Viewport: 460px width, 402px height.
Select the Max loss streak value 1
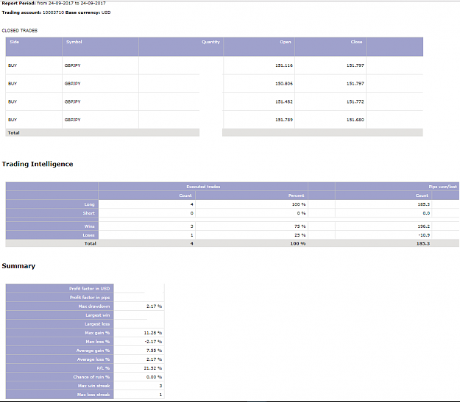point(160,395)
